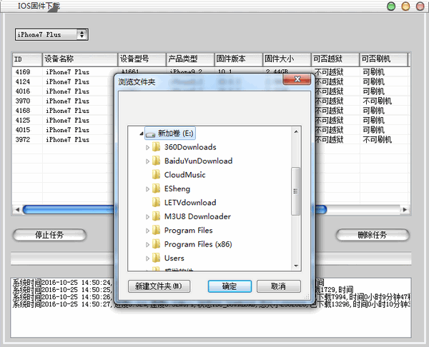Click folder tree scrollbar down arrow
Viewport: 429px width, 347px height.
coord(296,266)
